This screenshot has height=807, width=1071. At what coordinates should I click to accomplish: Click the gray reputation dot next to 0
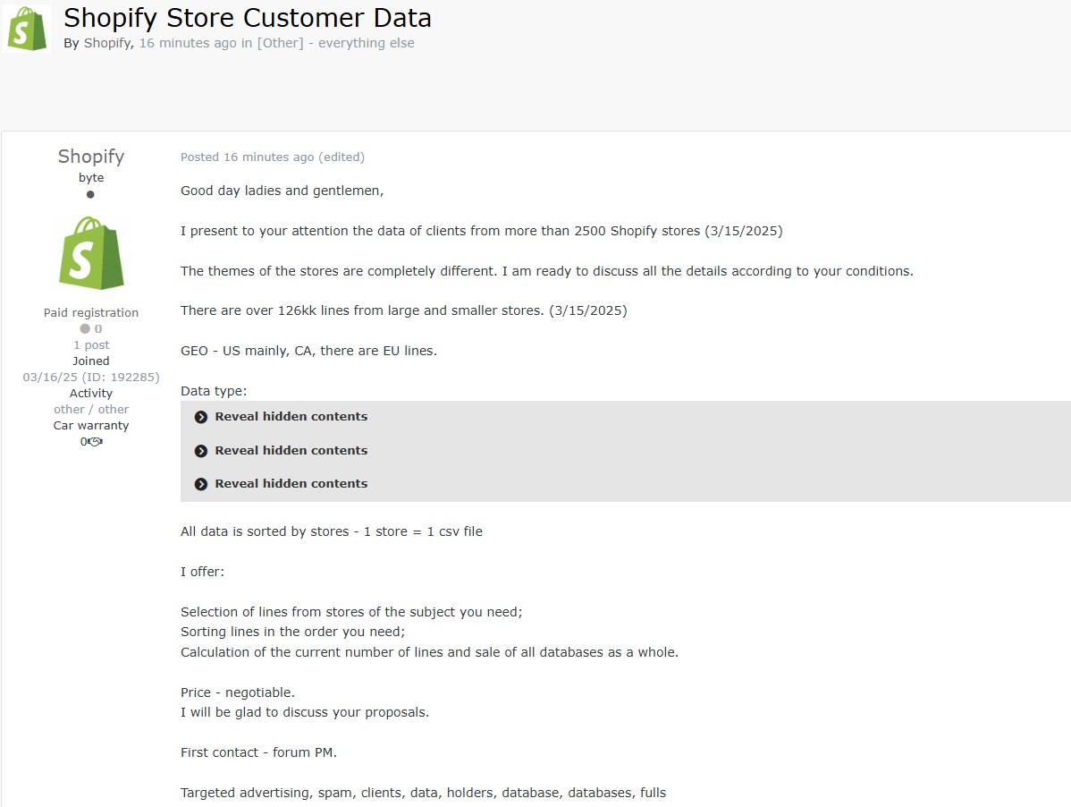pyautogui.click(x=85, y=329)
